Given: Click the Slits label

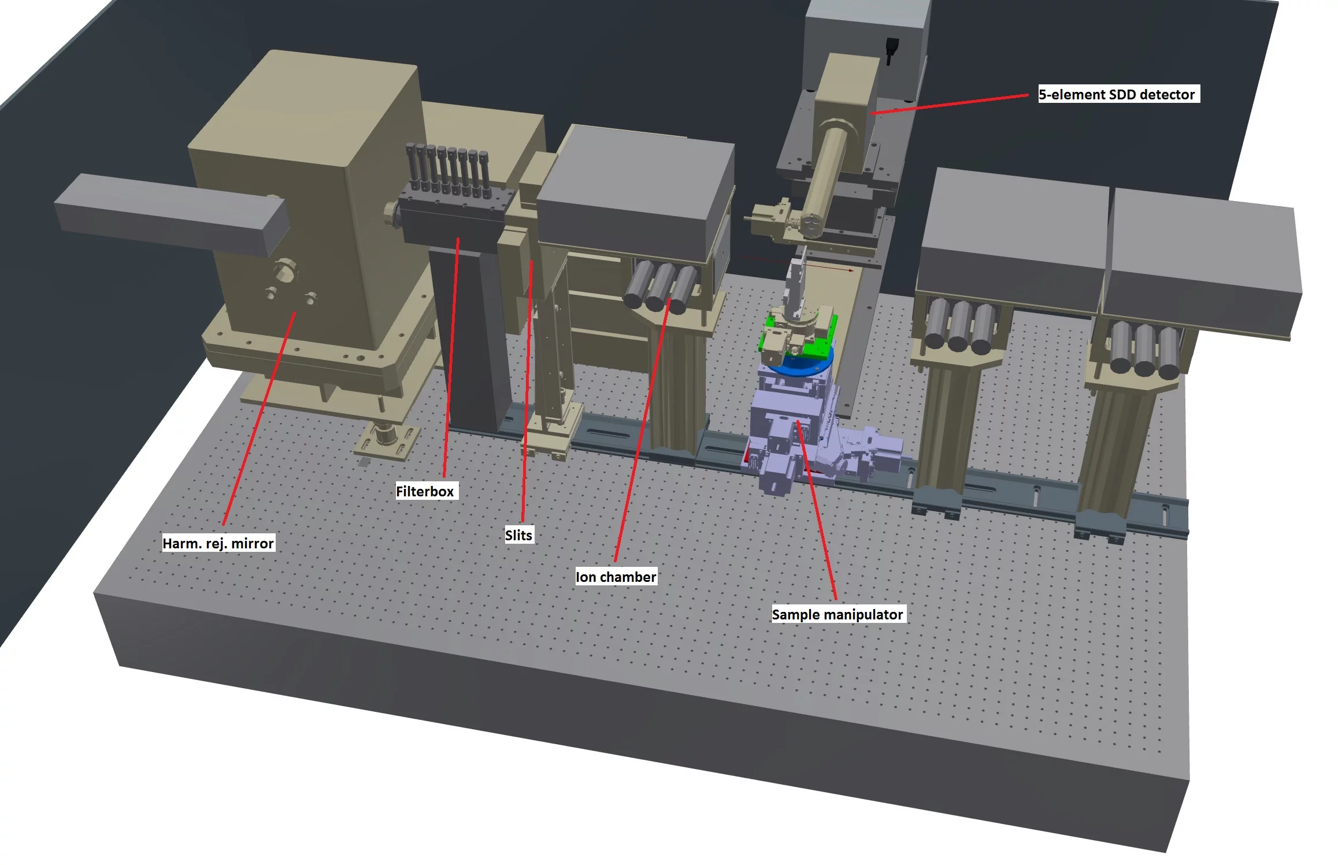Looking at the screenshot, I should point(518,535).
